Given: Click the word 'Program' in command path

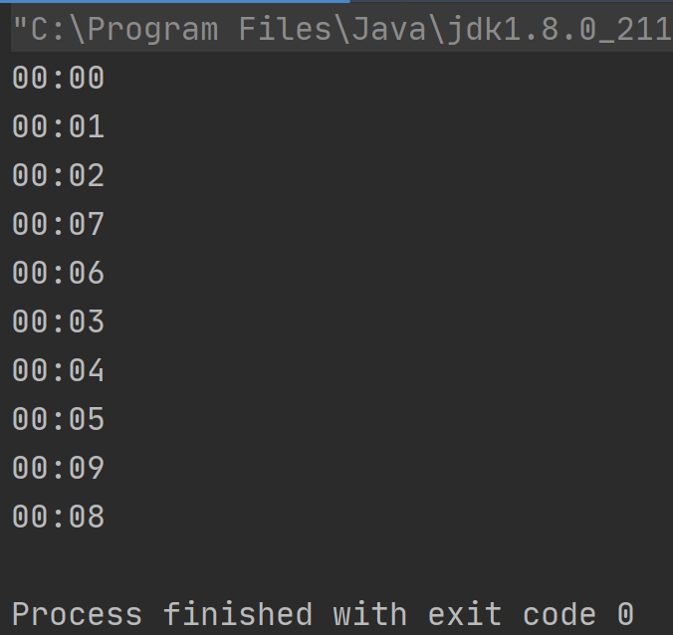Looking at the screenshot, I should (x=152, y=31).
